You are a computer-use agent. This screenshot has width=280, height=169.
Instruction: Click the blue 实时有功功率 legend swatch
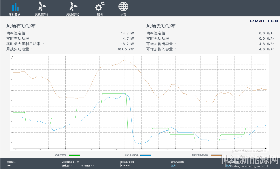point(145,155)
